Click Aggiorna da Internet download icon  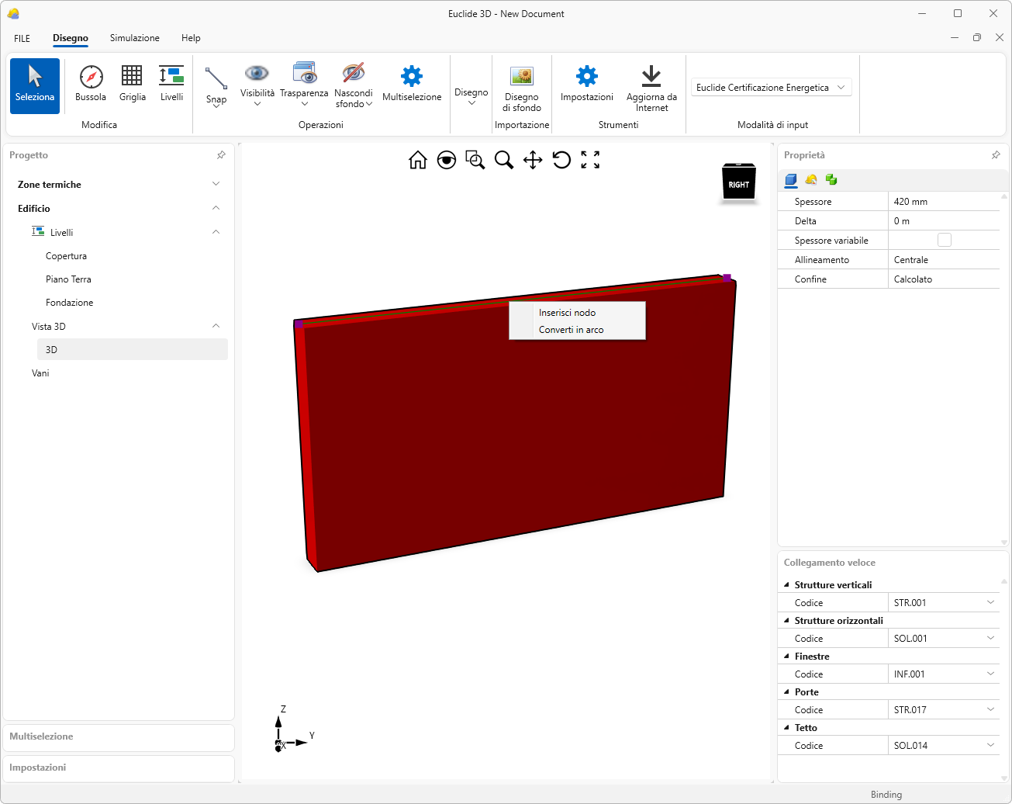(651, 76)
